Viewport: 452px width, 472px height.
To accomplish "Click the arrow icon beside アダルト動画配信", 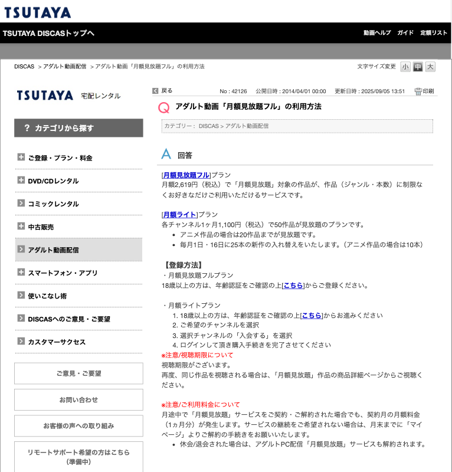I will (21, 249).
